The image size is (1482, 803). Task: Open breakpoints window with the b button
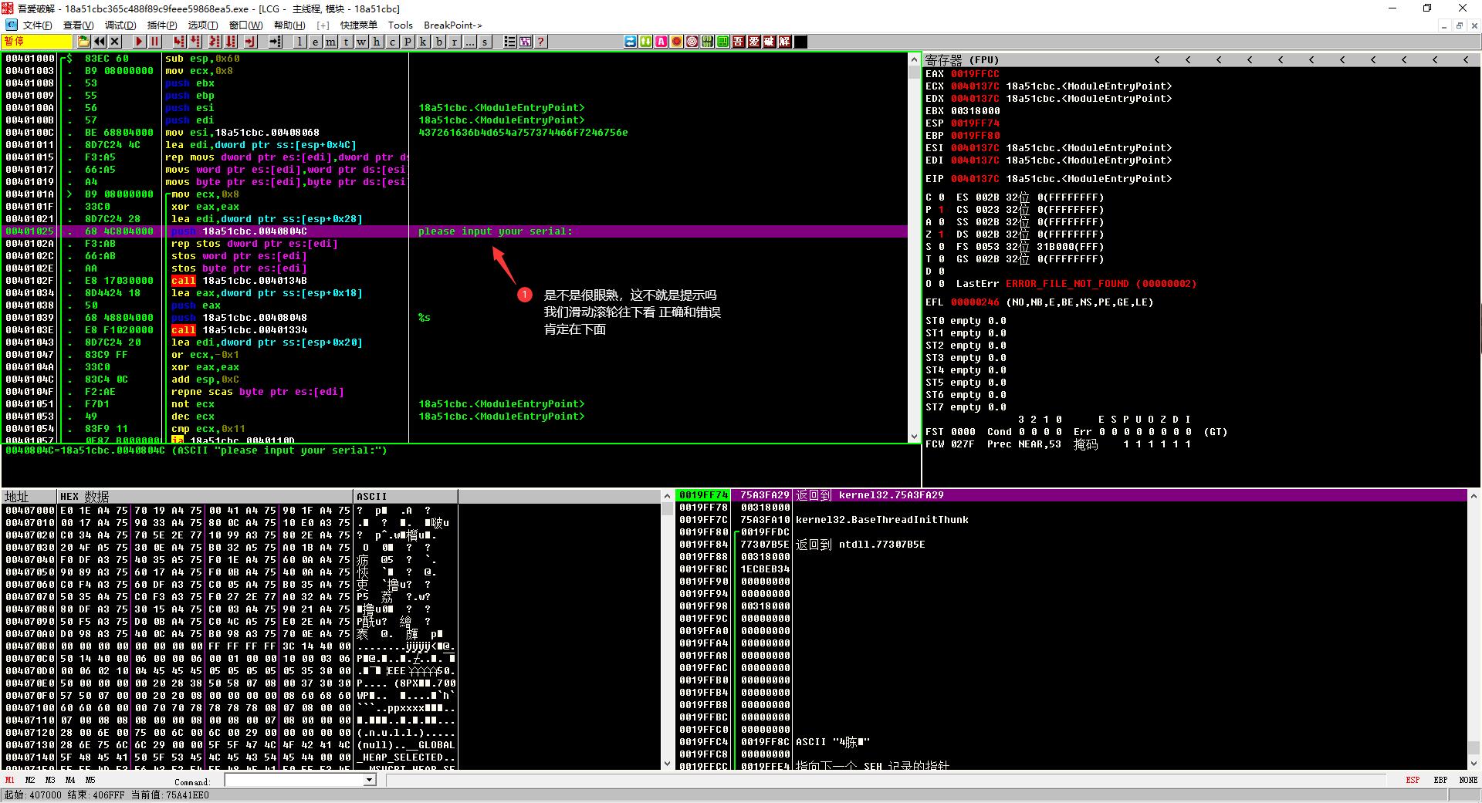[x=439, y=42]
